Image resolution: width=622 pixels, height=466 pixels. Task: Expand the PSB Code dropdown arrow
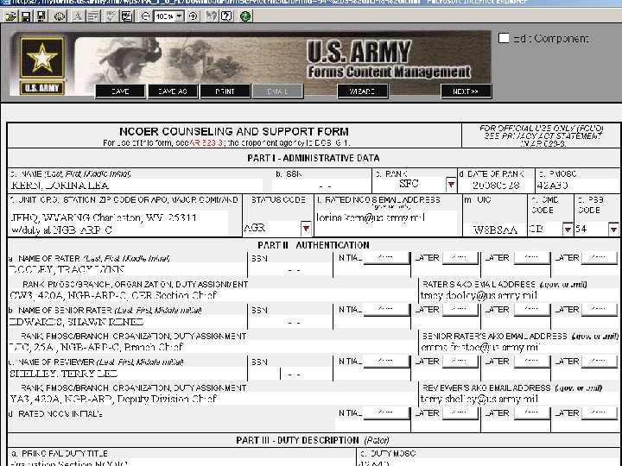click(x=613, y=229)
